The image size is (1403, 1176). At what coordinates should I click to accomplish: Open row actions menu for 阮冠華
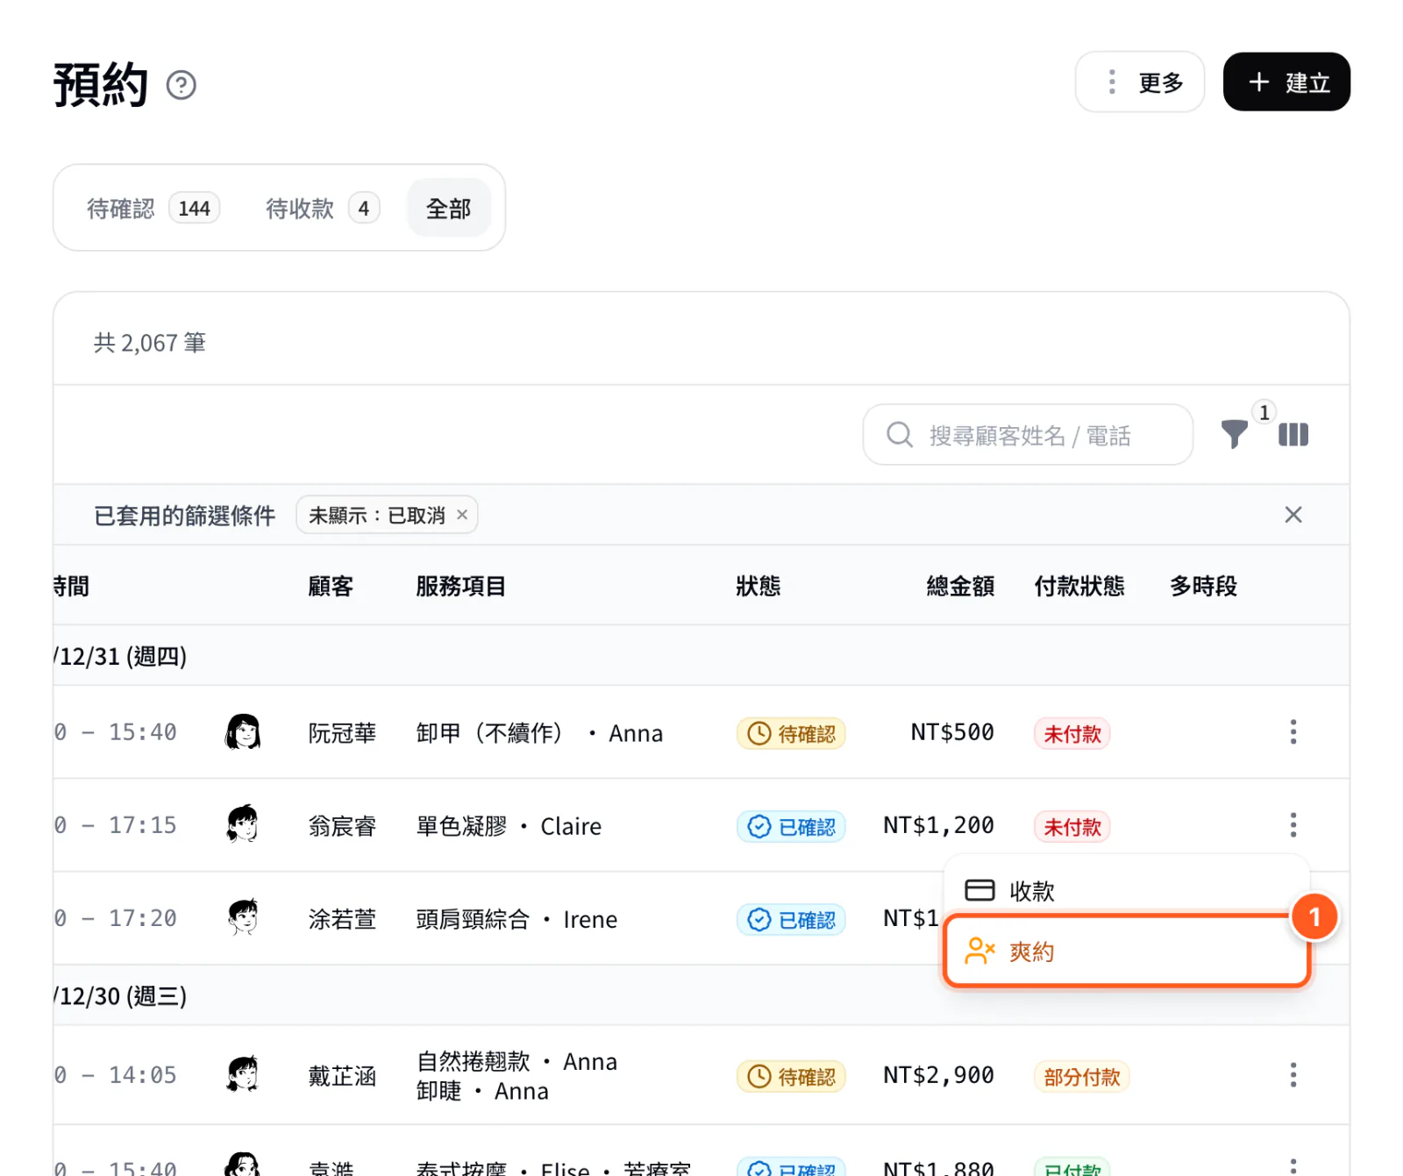[1293, 732]
